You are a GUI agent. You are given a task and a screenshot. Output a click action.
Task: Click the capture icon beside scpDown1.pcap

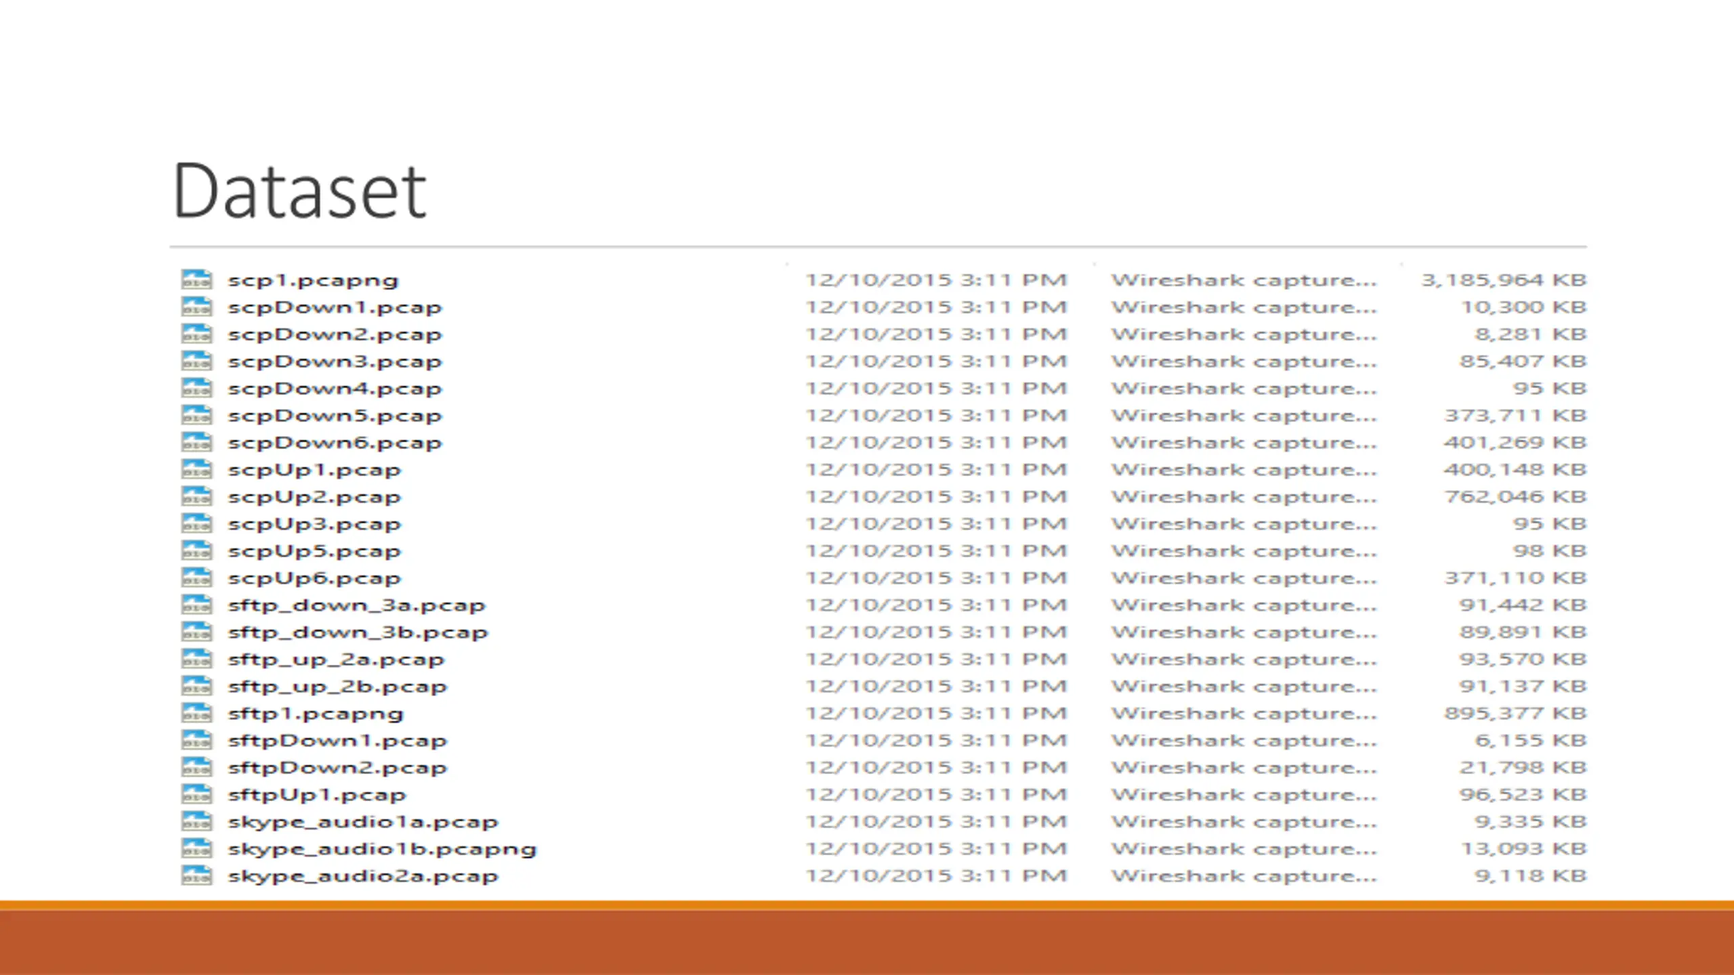[196, 307]
